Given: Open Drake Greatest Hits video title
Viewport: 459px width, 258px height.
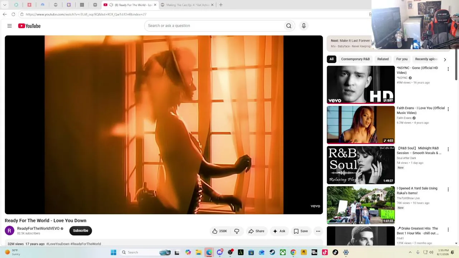Looking at the screenshot, I should 418,231.
